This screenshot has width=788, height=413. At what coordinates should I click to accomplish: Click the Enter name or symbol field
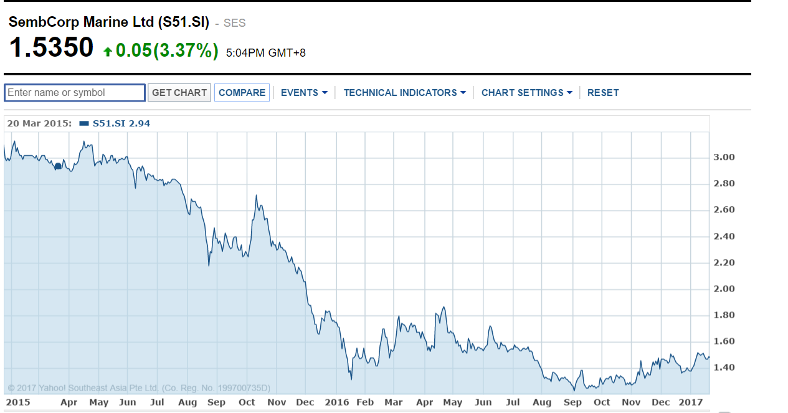74,92
